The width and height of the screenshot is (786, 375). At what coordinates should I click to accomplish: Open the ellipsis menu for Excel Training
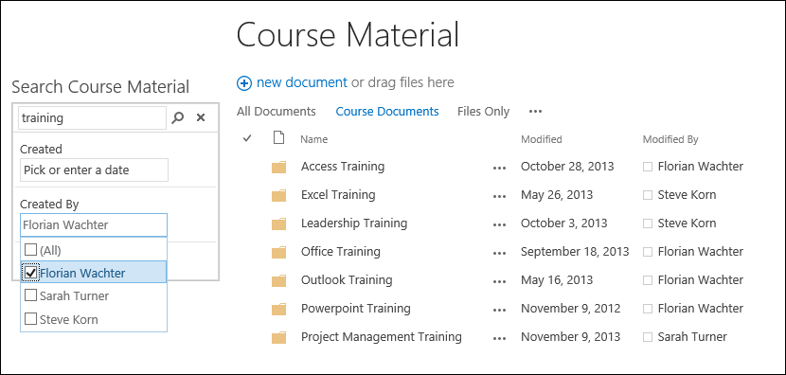(x=499, y=197)
